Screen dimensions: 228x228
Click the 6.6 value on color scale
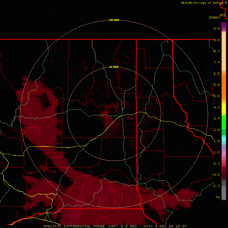click(217, 73)
